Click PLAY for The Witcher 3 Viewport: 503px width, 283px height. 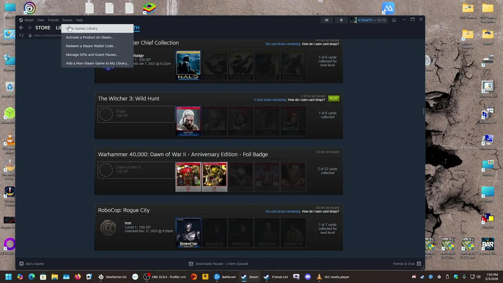(334, 98)
